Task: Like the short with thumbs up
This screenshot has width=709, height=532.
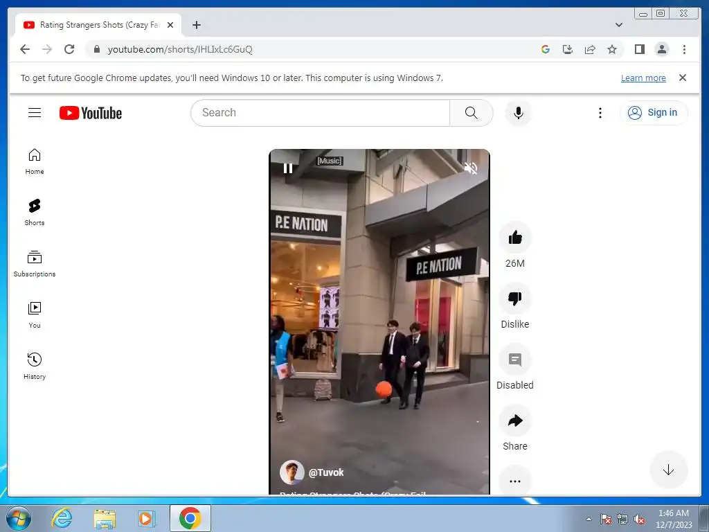Action: pos(515,238)
